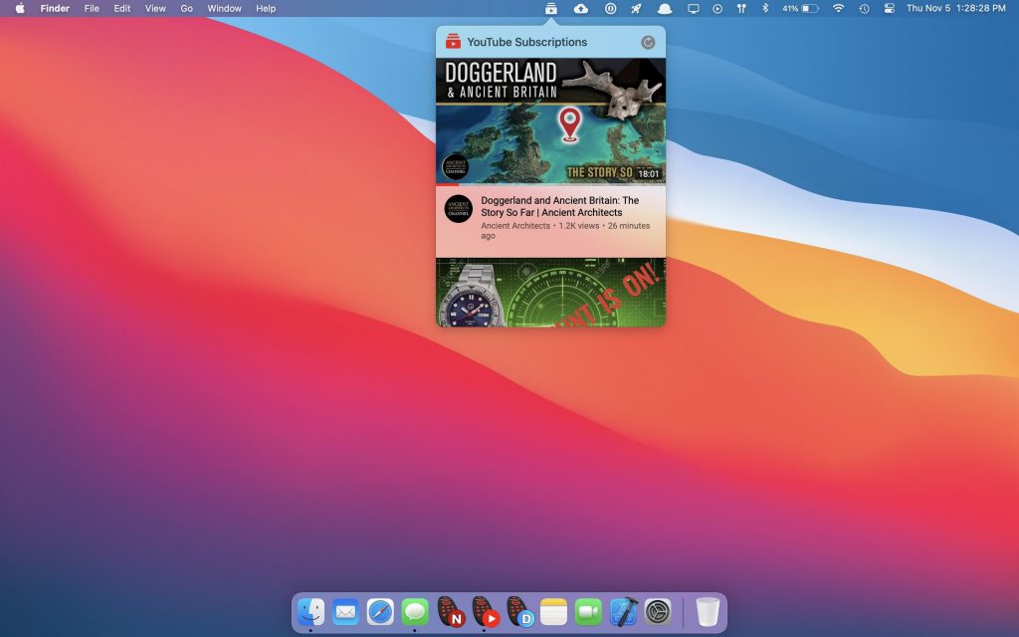
Task: Click the Wi-Fi icon in the menu bar
Action: point(839,8)
